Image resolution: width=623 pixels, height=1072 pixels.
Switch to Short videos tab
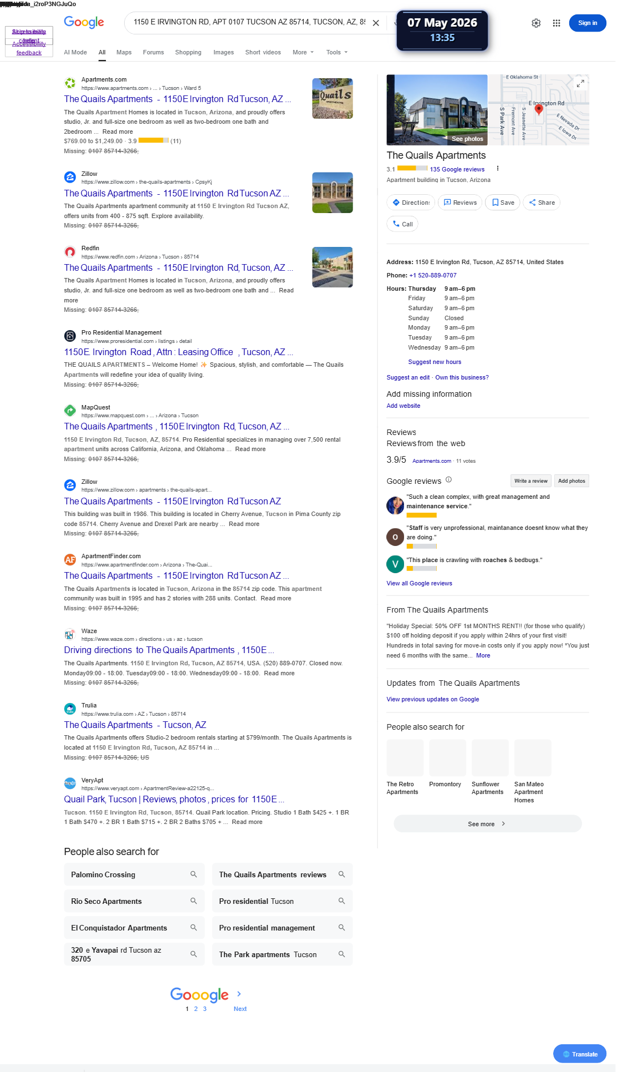click(x=263, y=52)
